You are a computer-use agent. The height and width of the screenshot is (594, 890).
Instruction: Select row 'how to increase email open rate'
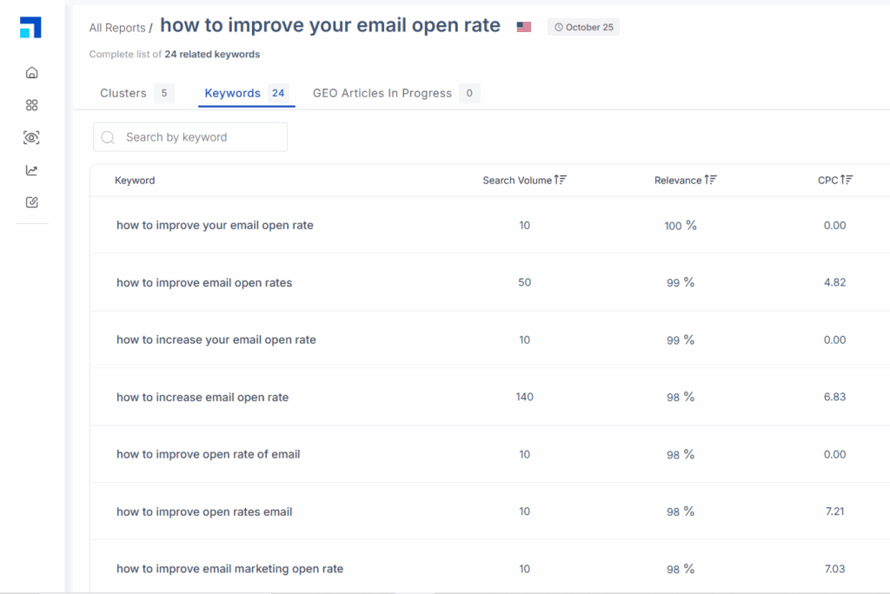[203, 397]
